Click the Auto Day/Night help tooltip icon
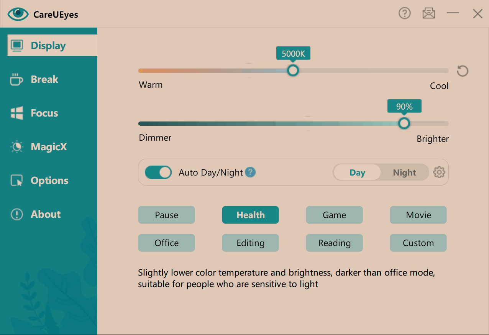This screenshot has height=335, width=489. click(x=250, y=172)
